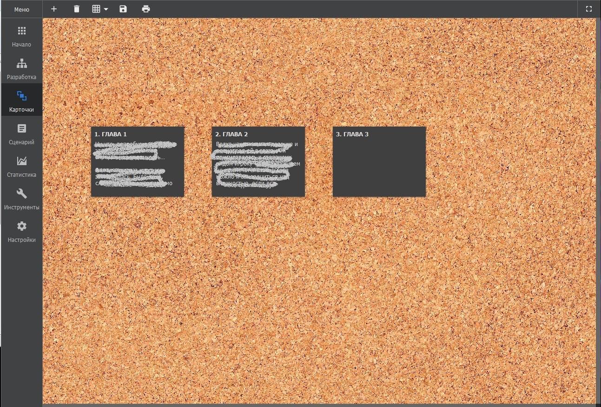Save cards using the floppy disk icon
The height and width of the screenshot is (407, 601).
click(x=123, y=9)
